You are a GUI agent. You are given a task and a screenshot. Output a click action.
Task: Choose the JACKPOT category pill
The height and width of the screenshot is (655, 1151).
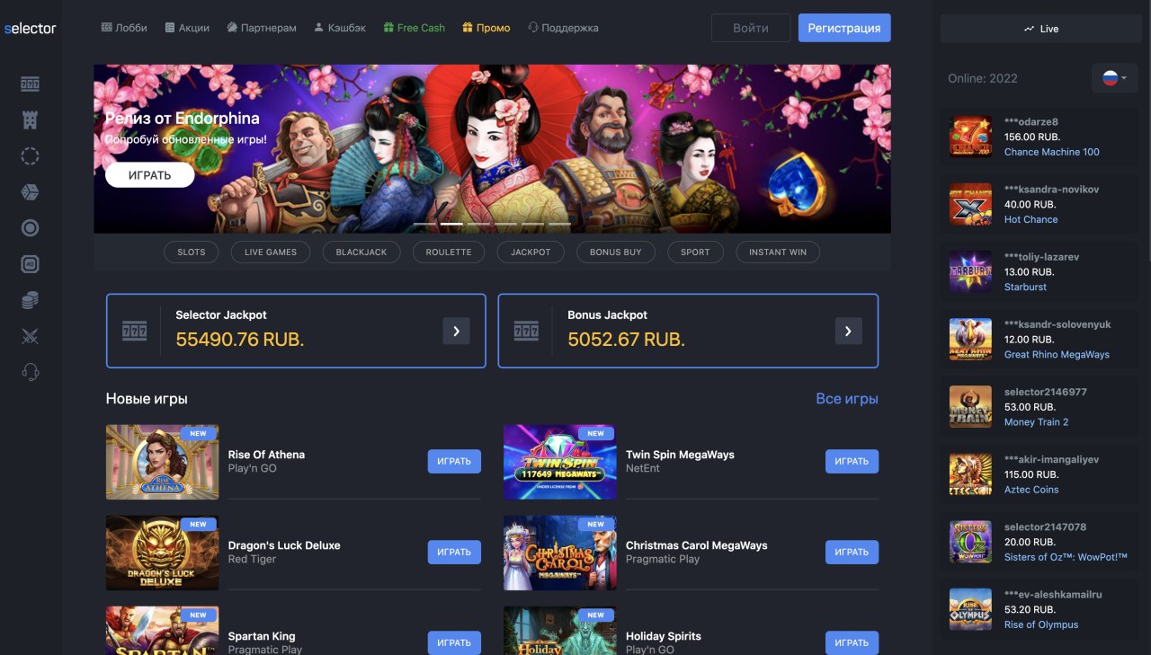point(531,252)
